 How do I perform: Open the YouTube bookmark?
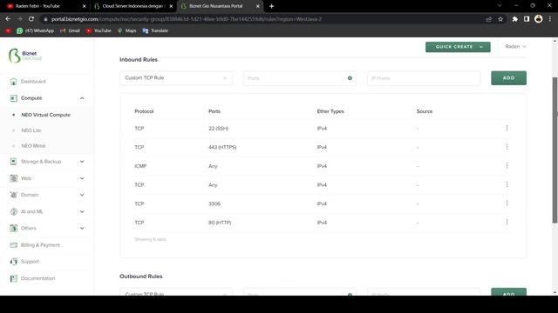[x=99, y=31]
